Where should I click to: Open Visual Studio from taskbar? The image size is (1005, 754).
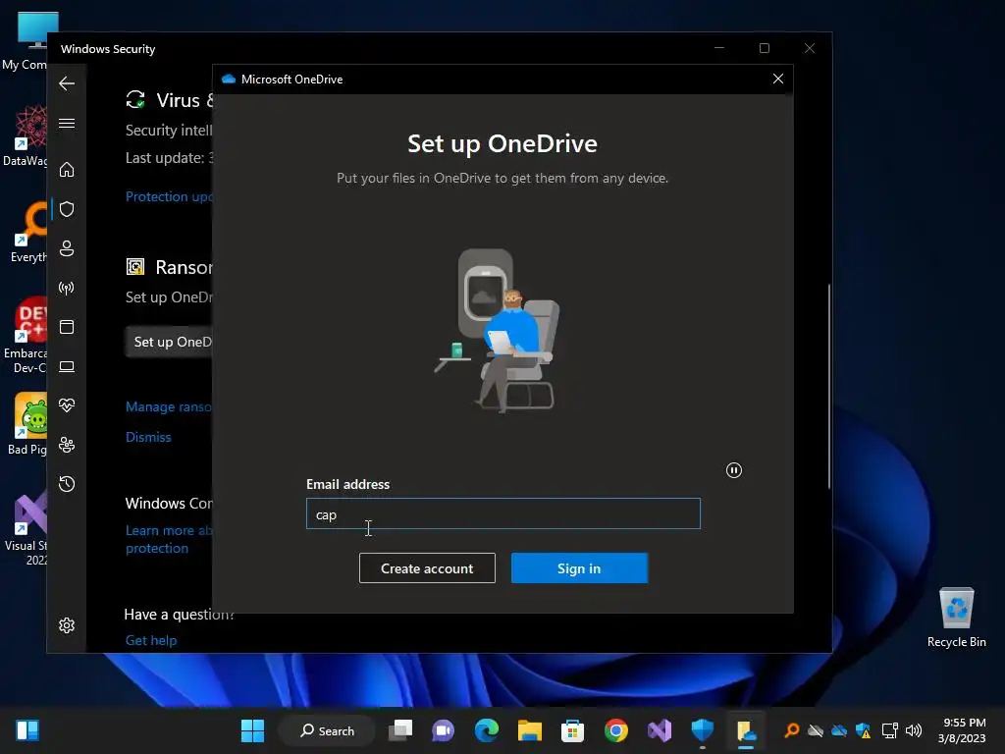click(659, 730)
